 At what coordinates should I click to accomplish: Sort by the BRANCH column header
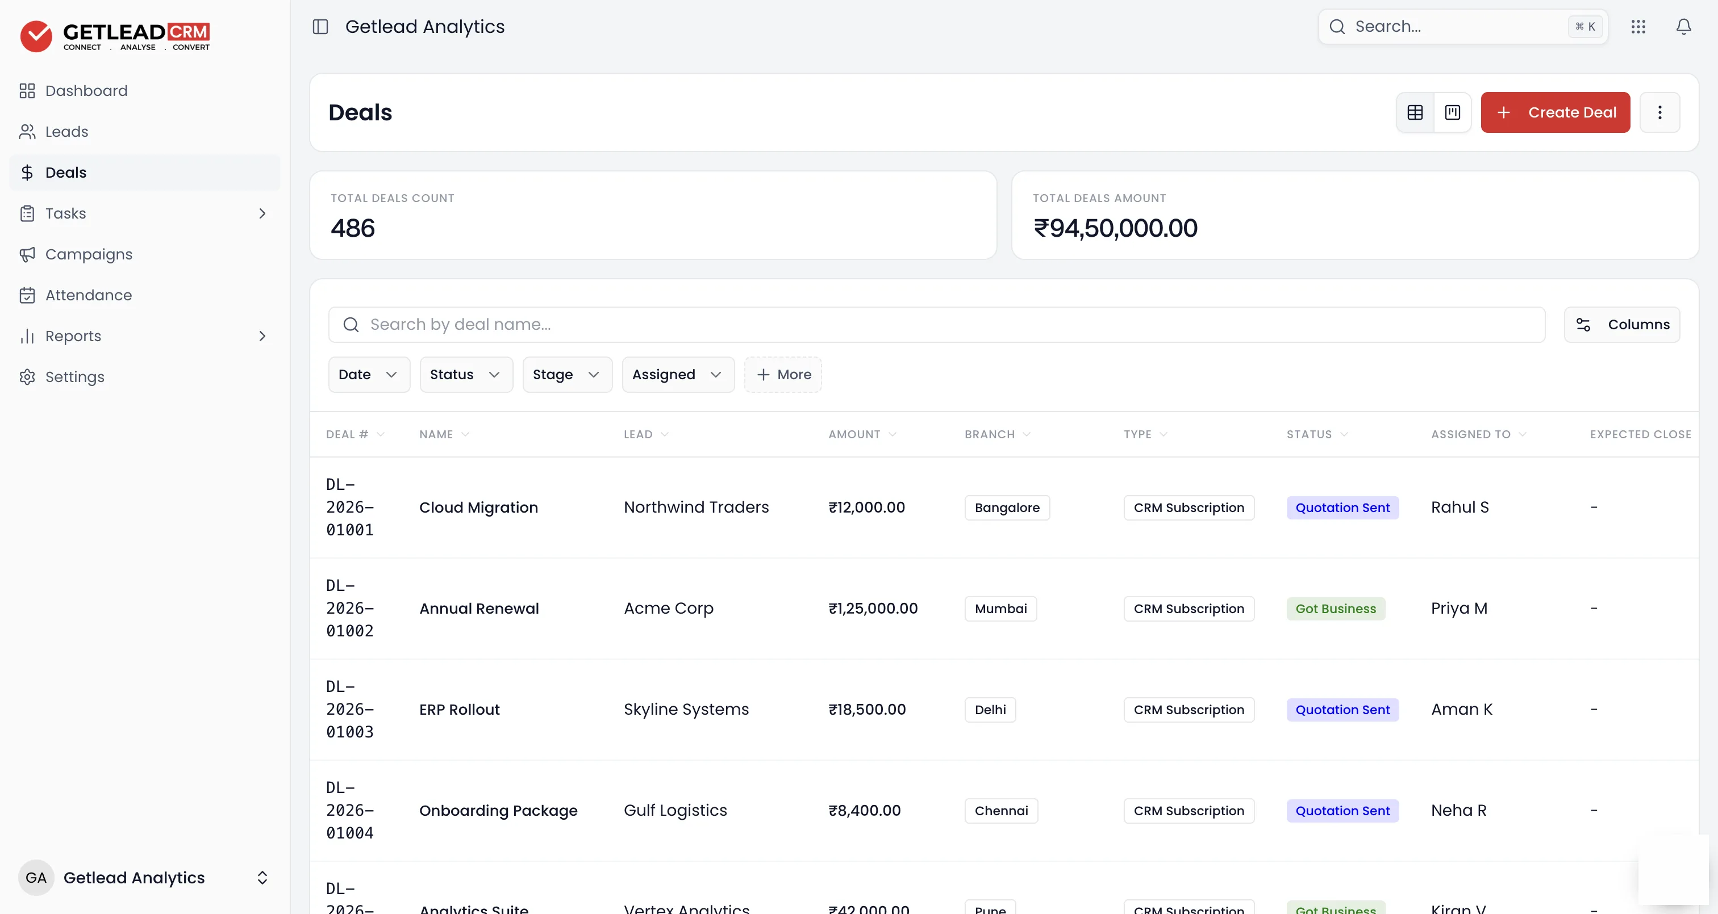tap(997, 435)
